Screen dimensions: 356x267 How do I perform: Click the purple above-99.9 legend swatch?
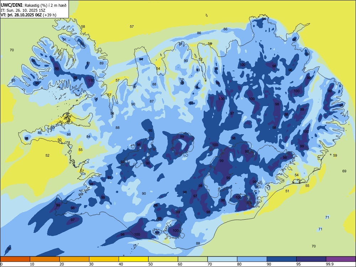[x=341, y=259]
